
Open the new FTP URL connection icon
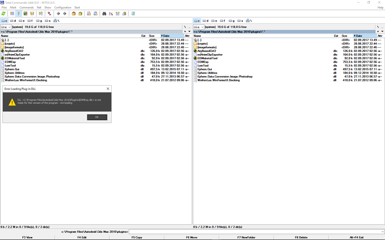pyautogui.click(x=95, y=14)
